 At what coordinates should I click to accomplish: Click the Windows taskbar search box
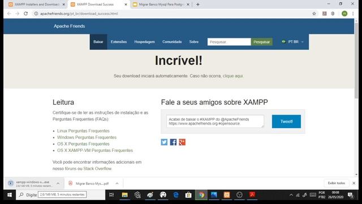coord(61,195)
